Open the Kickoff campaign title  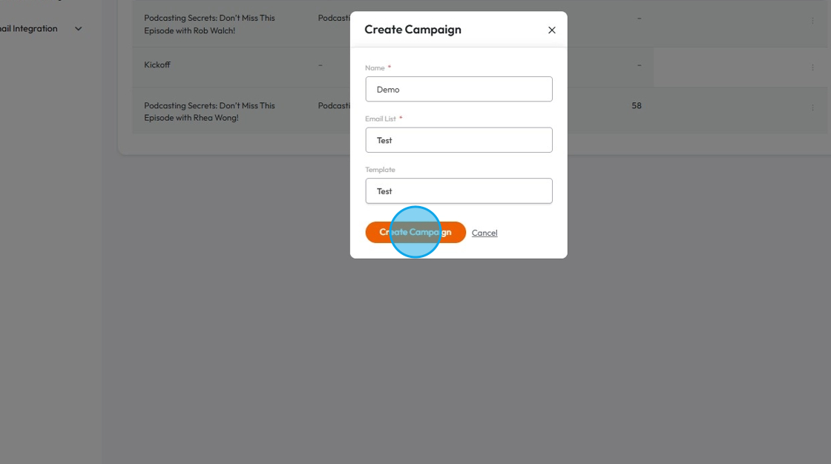[157, 65]
